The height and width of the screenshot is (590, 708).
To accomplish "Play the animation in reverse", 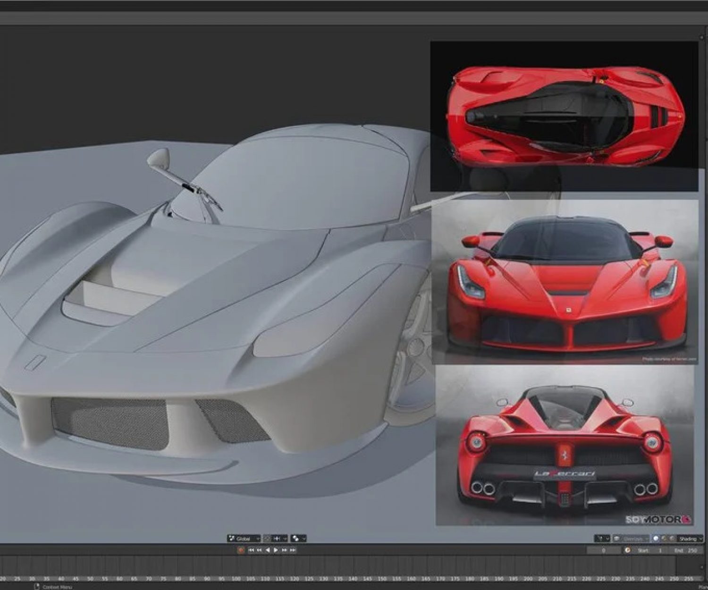I will point(268,550).
